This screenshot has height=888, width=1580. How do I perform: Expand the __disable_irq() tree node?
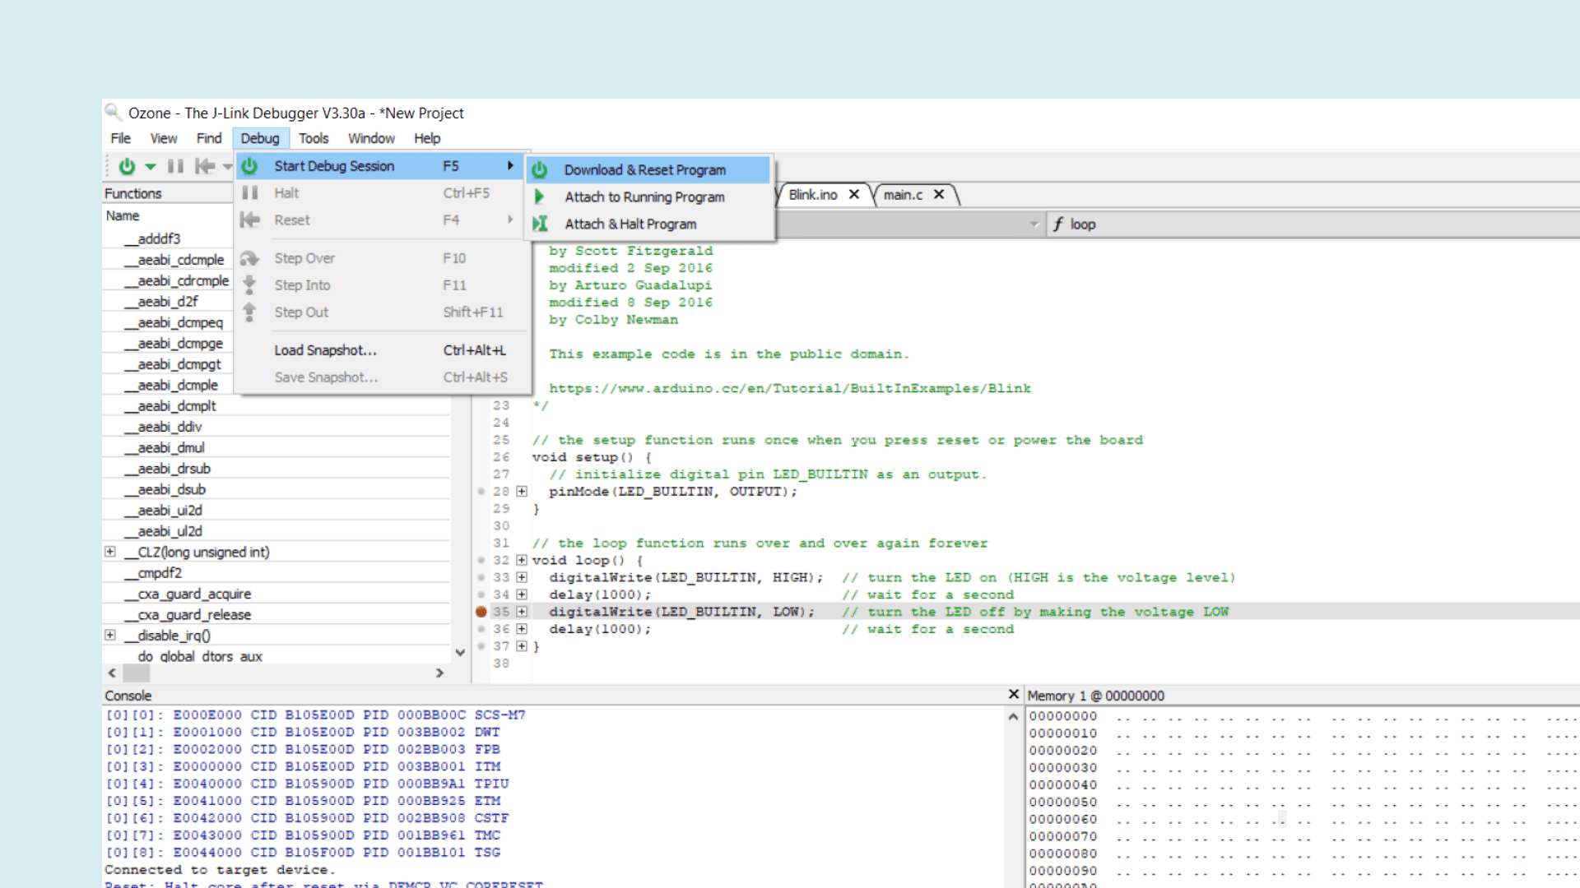[109, 635]
